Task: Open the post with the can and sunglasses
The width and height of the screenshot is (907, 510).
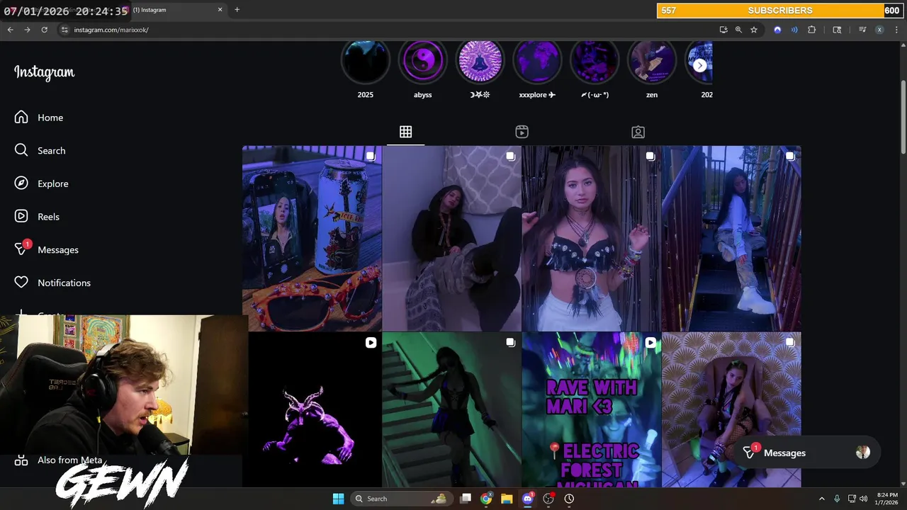Action: coord(312,239)
